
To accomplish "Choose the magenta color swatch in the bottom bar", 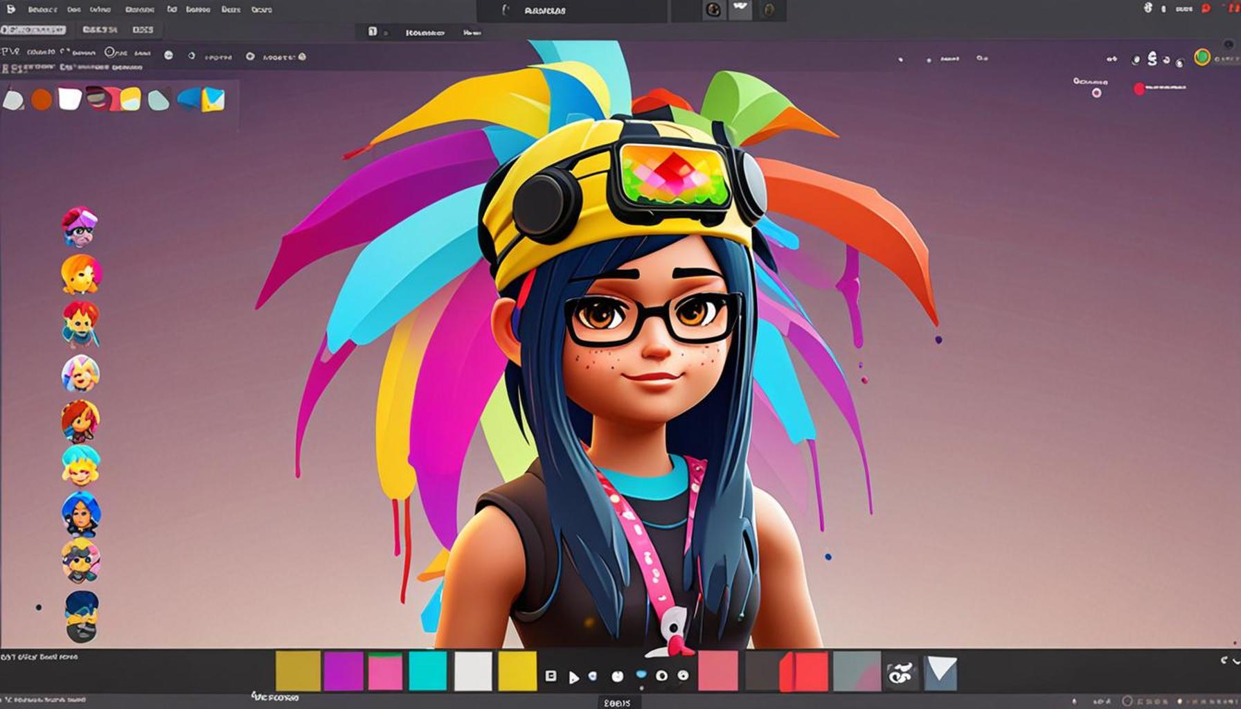I will click(343, 671).
